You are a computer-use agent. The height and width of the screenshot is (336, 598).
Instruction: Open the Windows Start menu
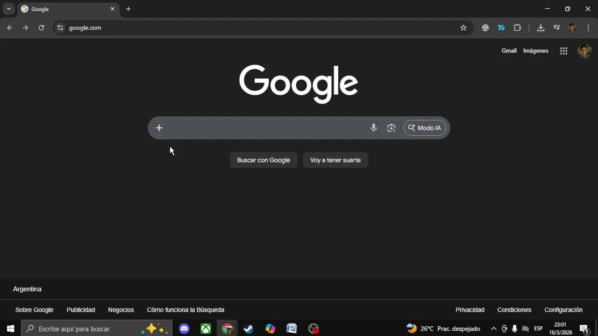click(10, 329)
